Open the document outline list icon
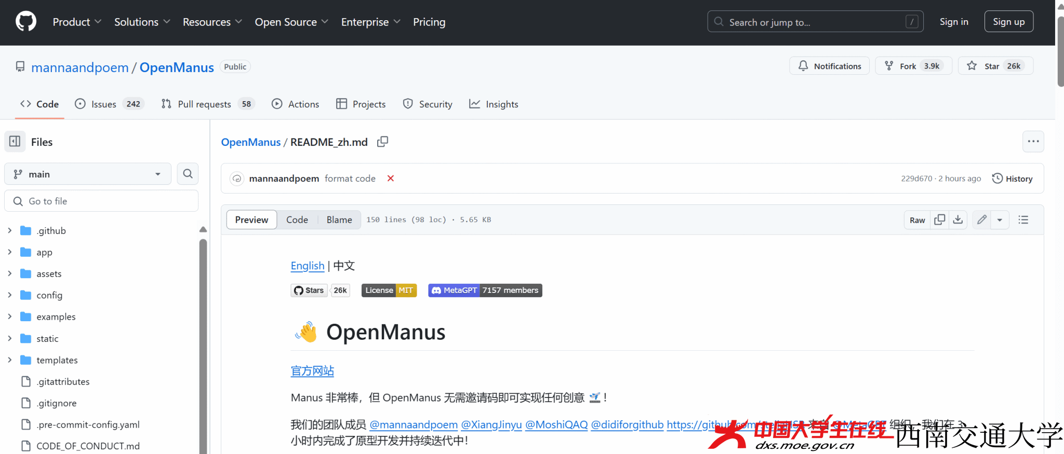 point(1023,220)
